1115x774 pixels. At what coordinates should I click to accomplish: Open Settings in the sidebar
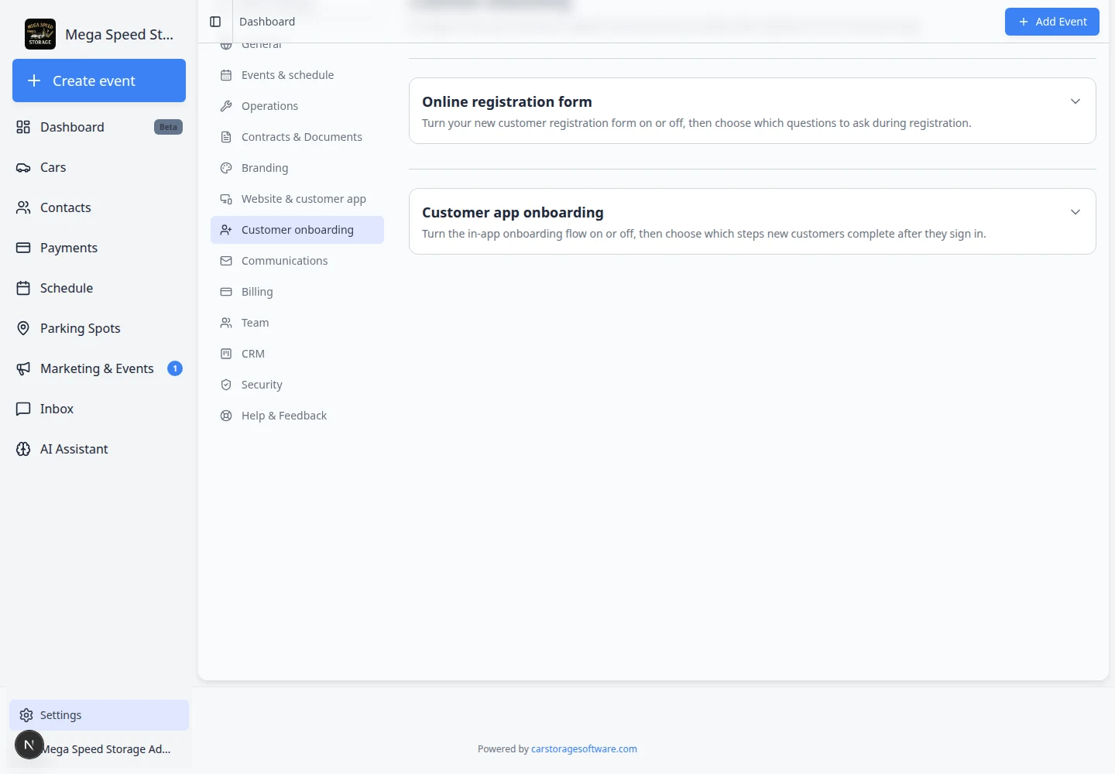[x=99, y=715]
